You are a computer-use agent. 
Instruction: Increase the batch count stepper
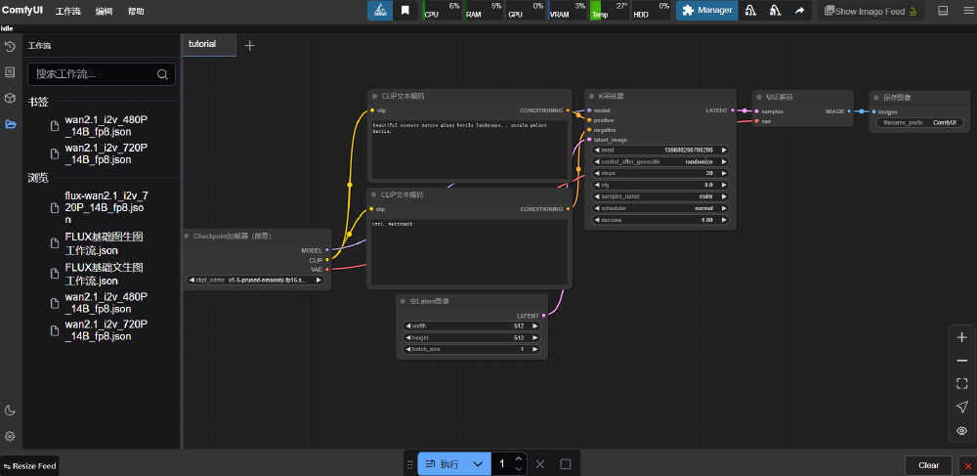[519, 459]
